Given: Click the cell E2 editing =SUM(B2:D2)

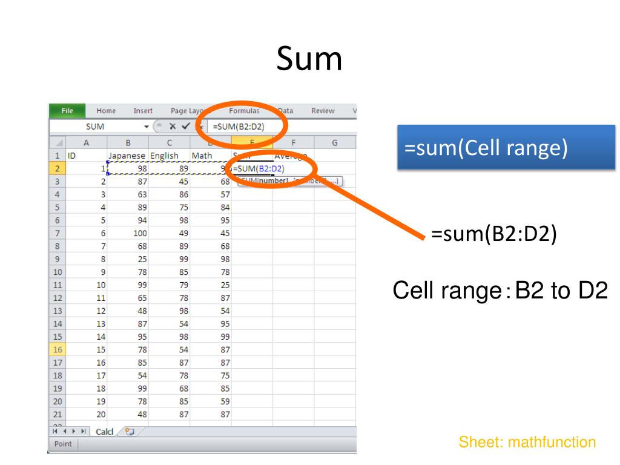Looking at the screenshot, I should [252, 168].
